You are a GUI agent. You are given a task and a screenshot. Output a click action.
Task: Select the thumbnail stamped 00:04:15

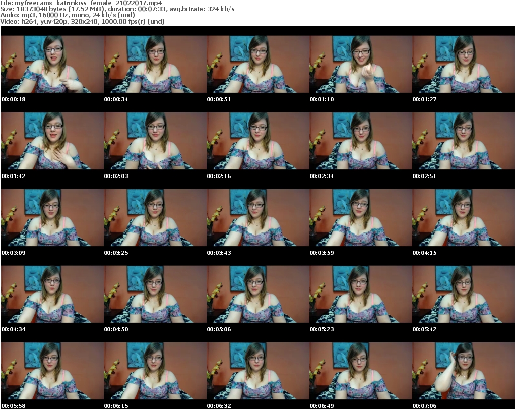pos(464,218)
